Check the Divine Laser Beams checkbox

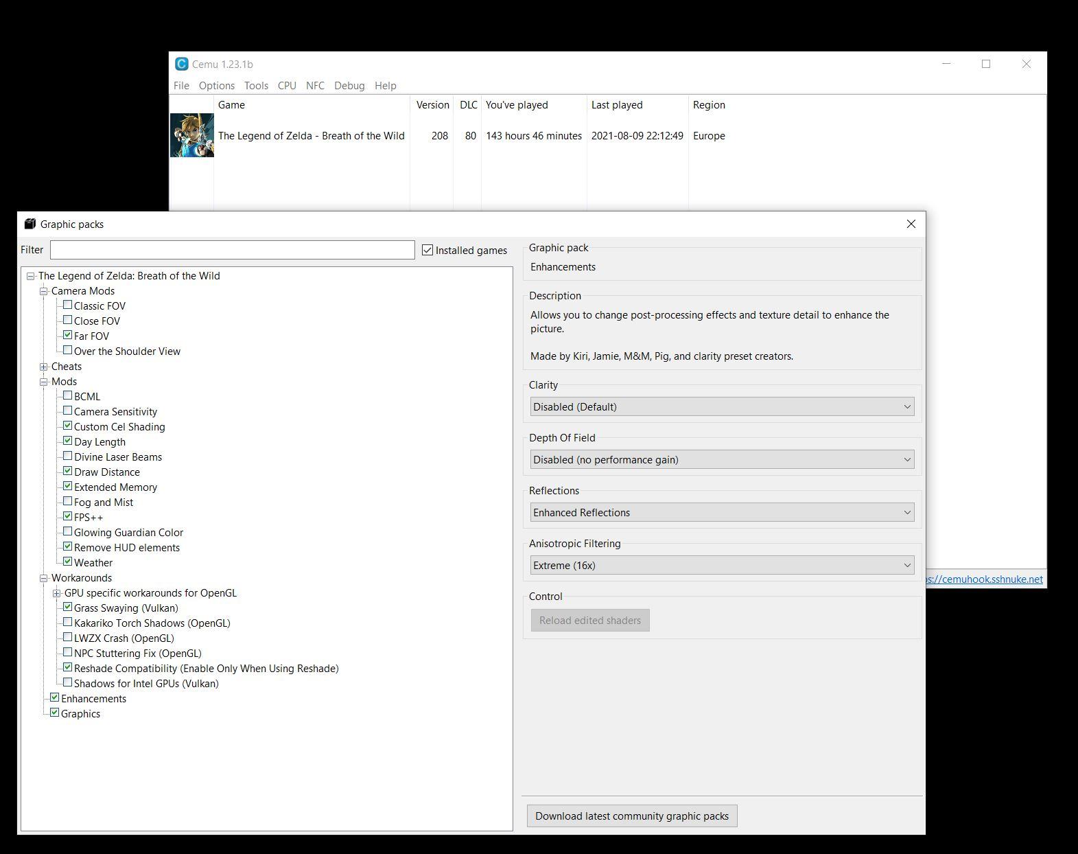click(x=68, y=456)
